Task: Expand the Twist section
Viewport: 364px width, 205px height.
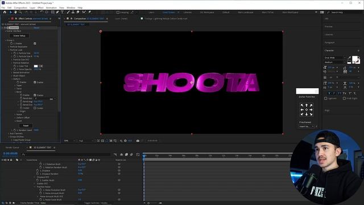Action: tap(15, 89)
